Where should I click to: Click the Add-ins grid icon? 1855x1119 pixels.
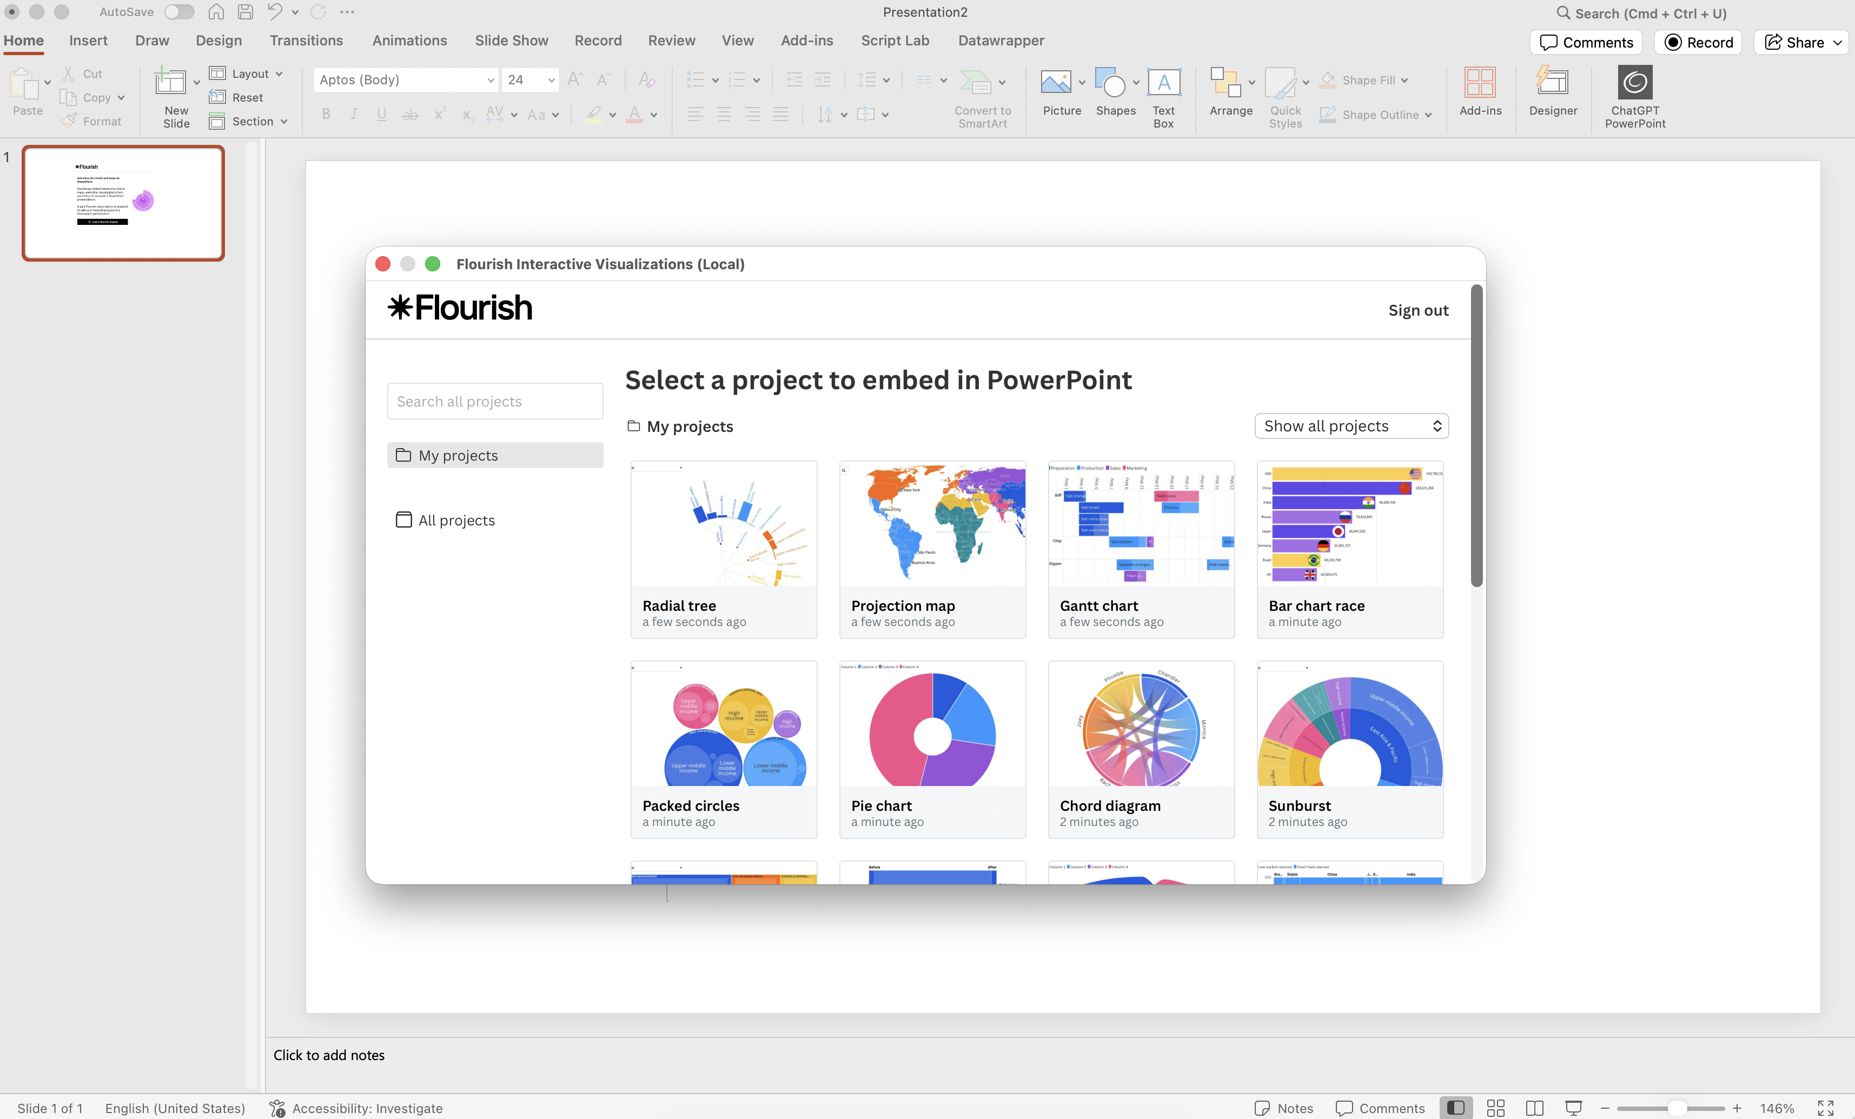1479,83
